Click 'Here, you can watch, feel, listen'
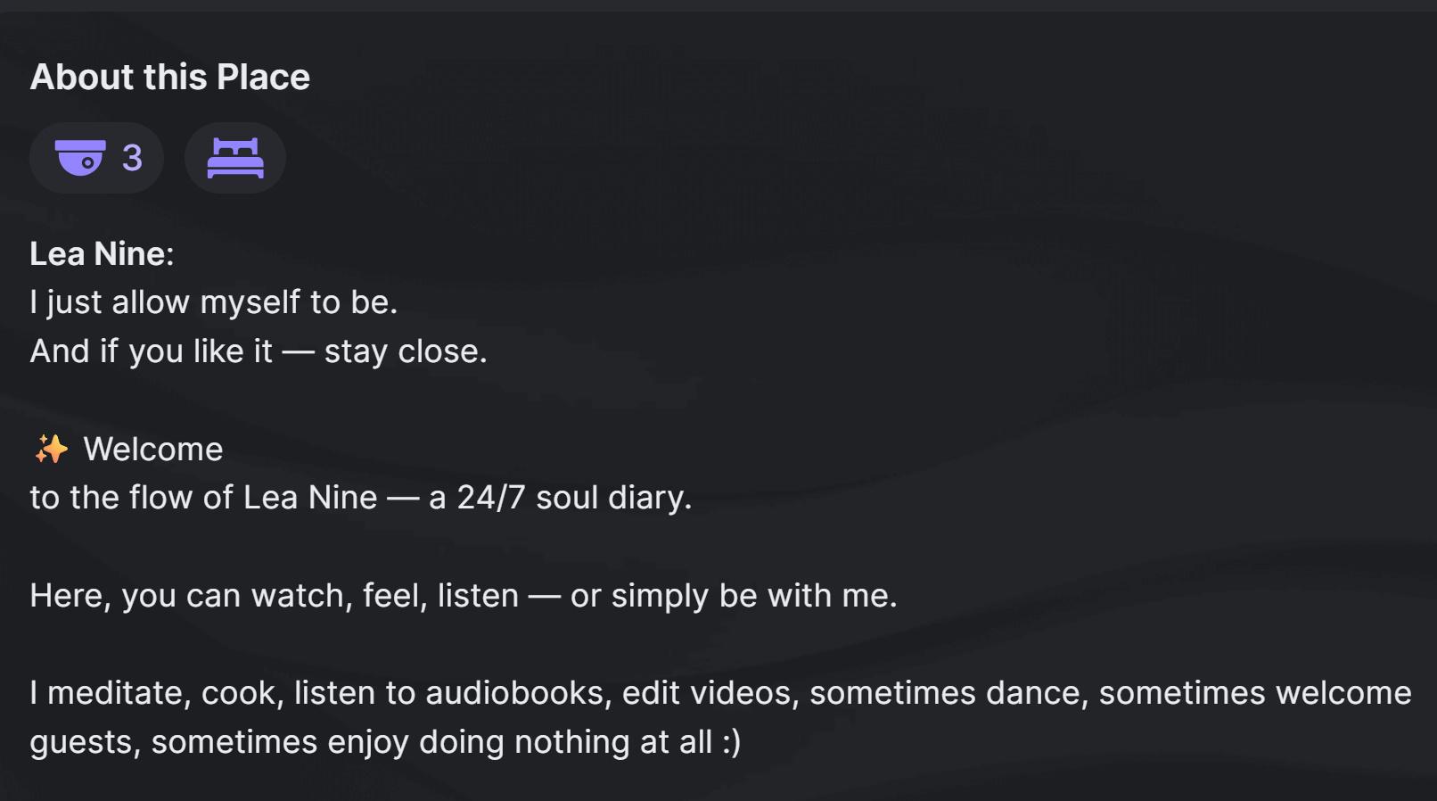The height and width of the screenshot is (801, 1437). click(x=274, y=596)
